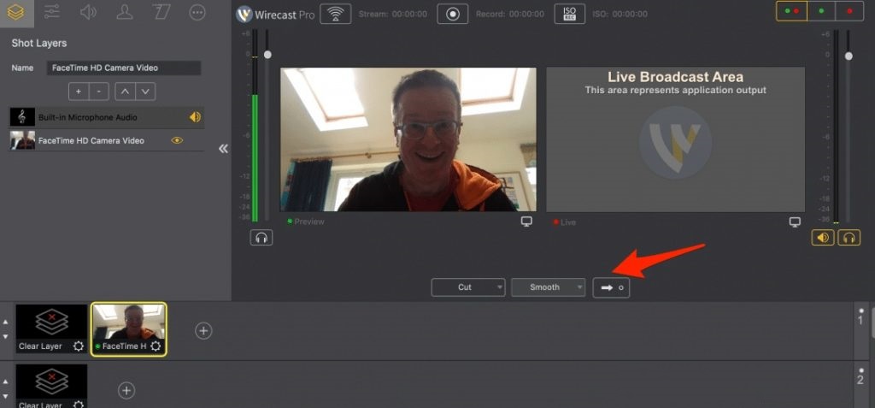
Task: Remove shot layer with minus button
Action: [99, 92]
